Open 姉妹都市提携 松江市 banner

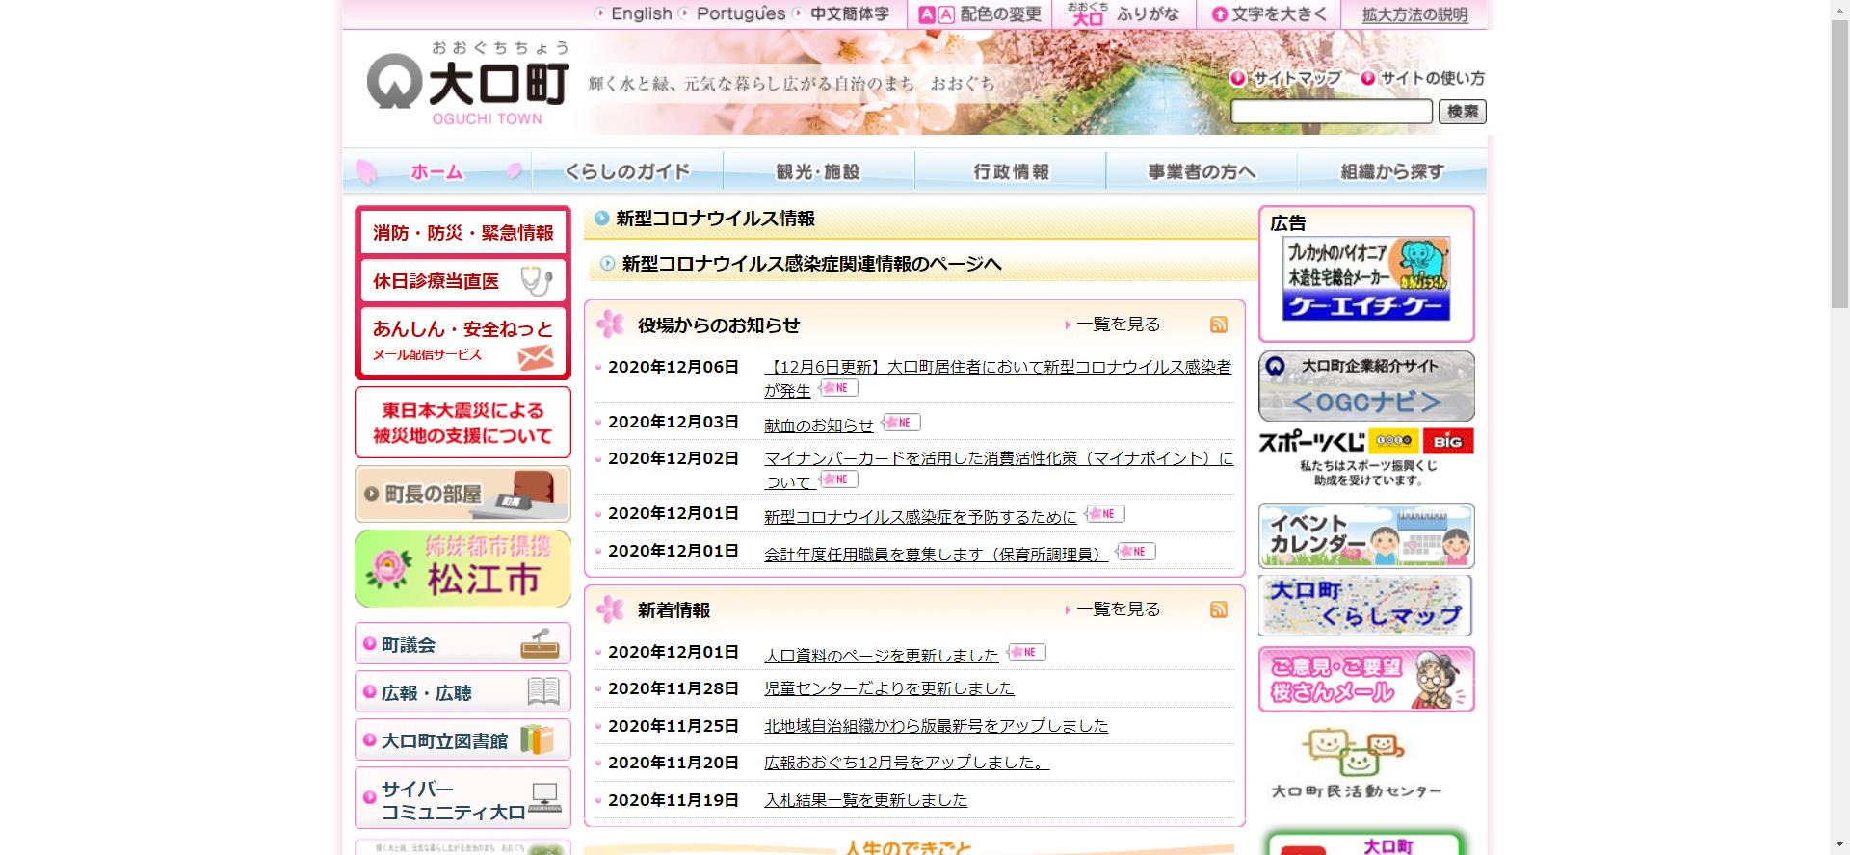point(462,568)
